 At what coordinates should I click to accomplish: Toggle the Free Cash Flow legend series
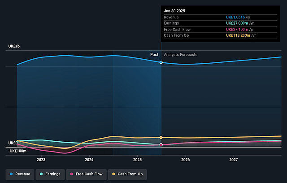(87, 174)
